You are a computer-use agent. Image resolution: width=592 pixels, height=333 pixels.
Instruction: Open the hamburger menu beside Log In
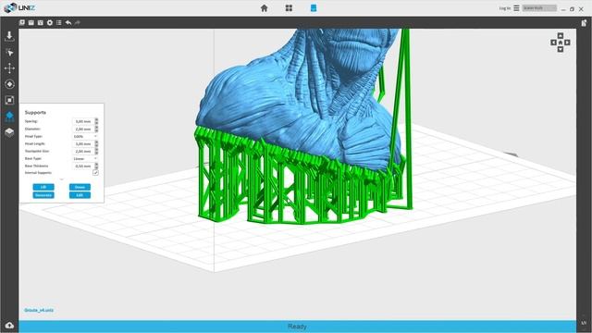tap(516, 8)
